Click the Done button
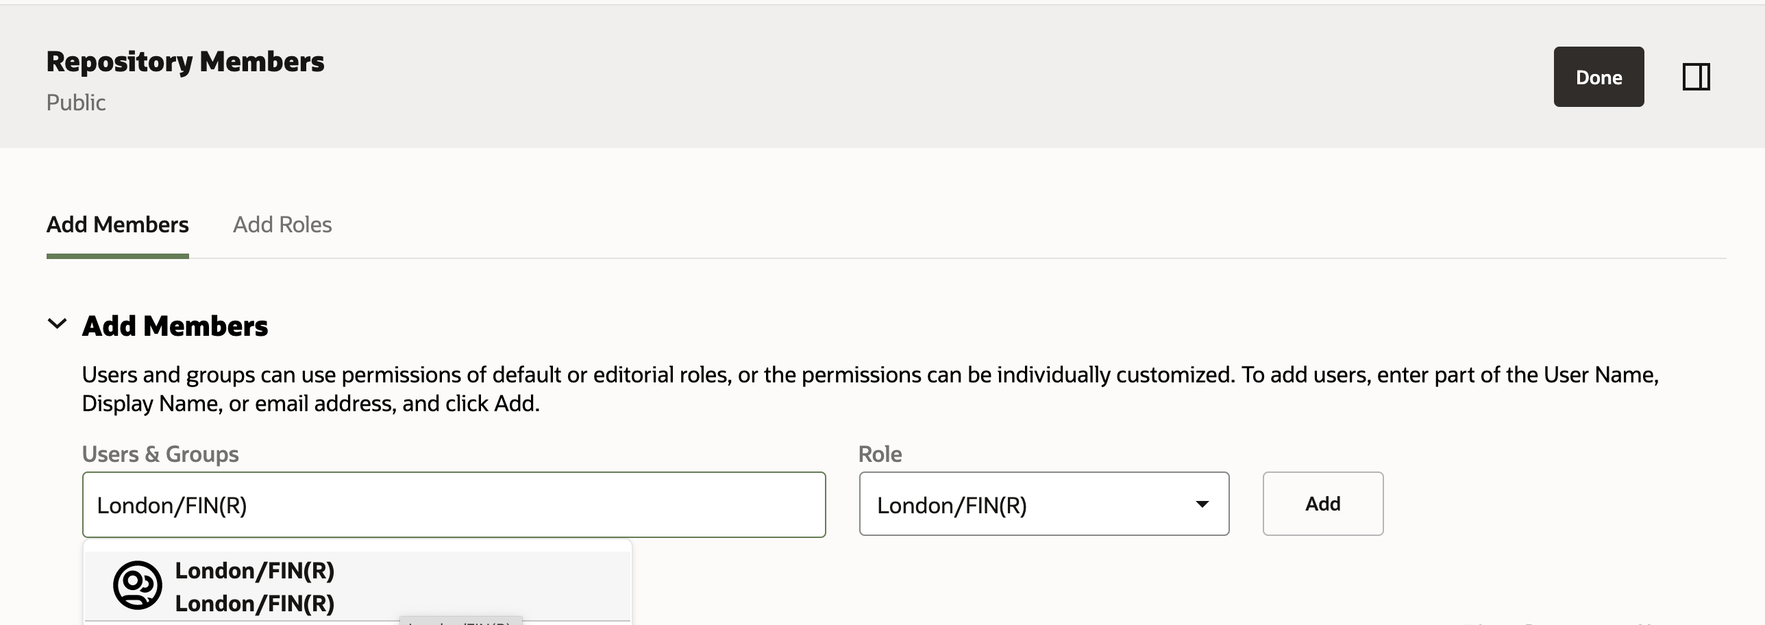 point(1598,77)
